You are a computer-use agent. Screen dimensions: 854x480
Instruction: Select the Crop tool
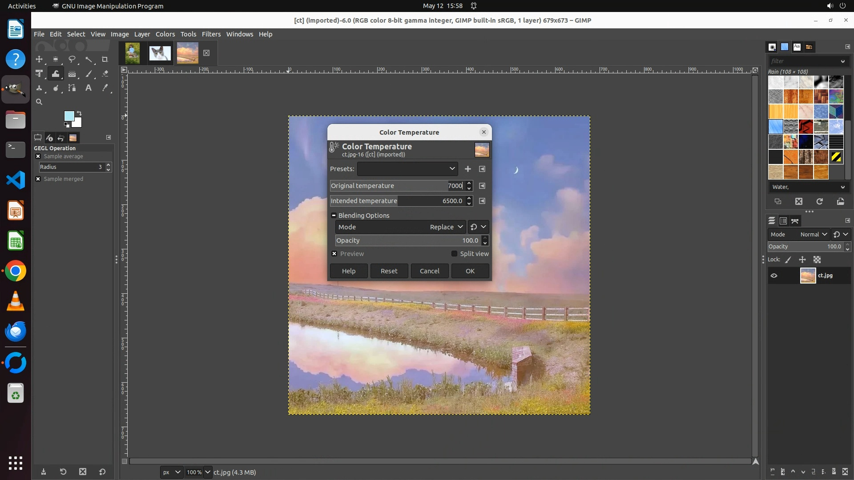tap(105, 59)
